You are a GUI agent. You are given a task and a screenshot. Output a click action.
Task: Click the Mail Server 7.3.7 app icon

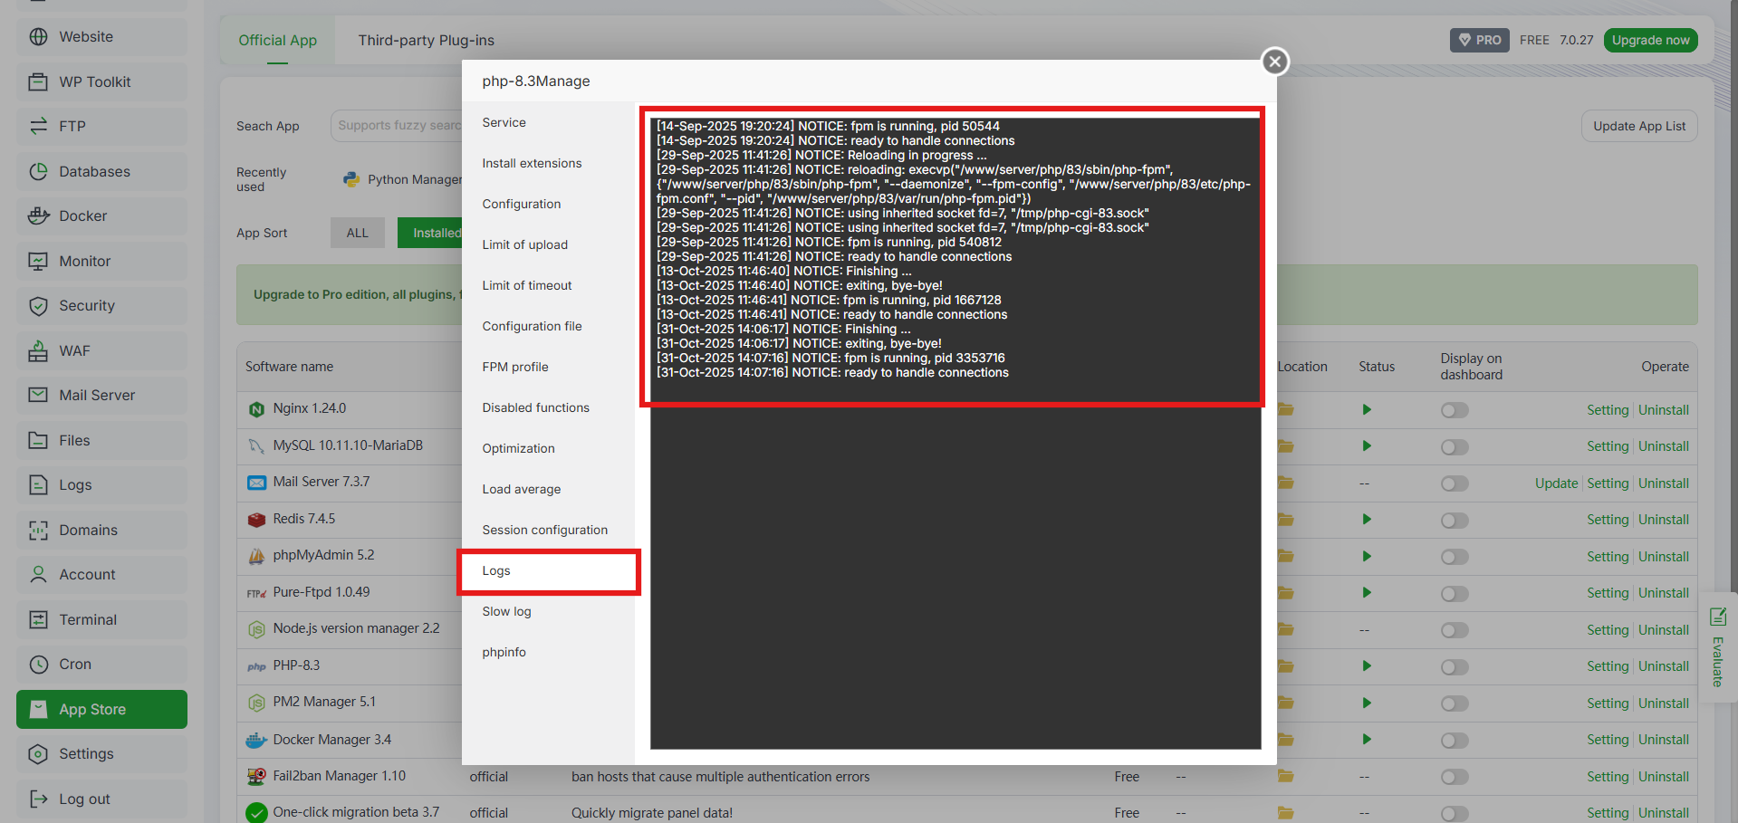pos(256,483)
